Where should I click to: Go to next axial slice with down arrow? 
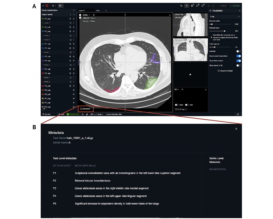point(80,18)
